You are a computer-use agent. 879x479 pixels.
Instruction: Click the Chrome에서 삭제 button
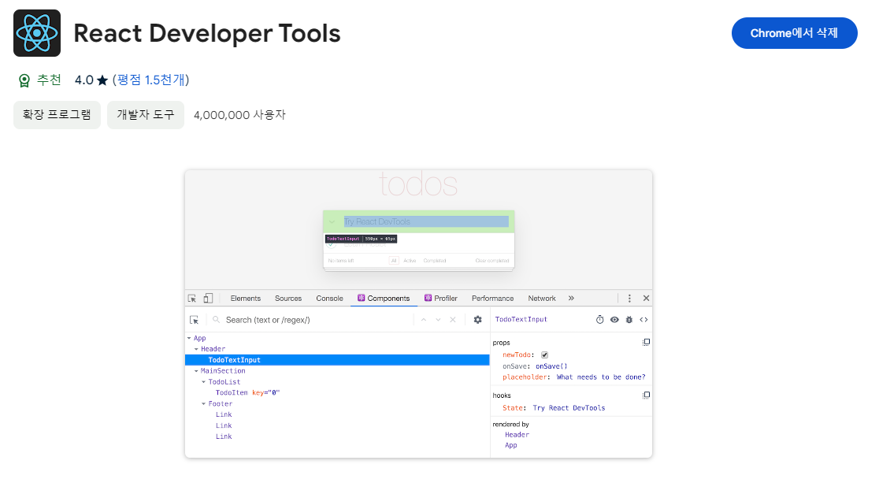[794, 33]
